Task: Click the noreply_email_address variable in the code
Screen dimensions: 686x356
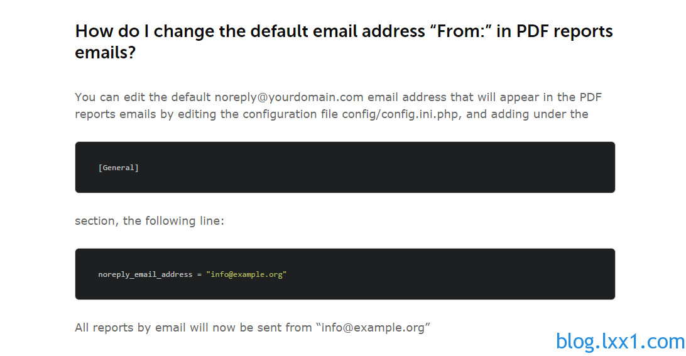Action: 145,274
